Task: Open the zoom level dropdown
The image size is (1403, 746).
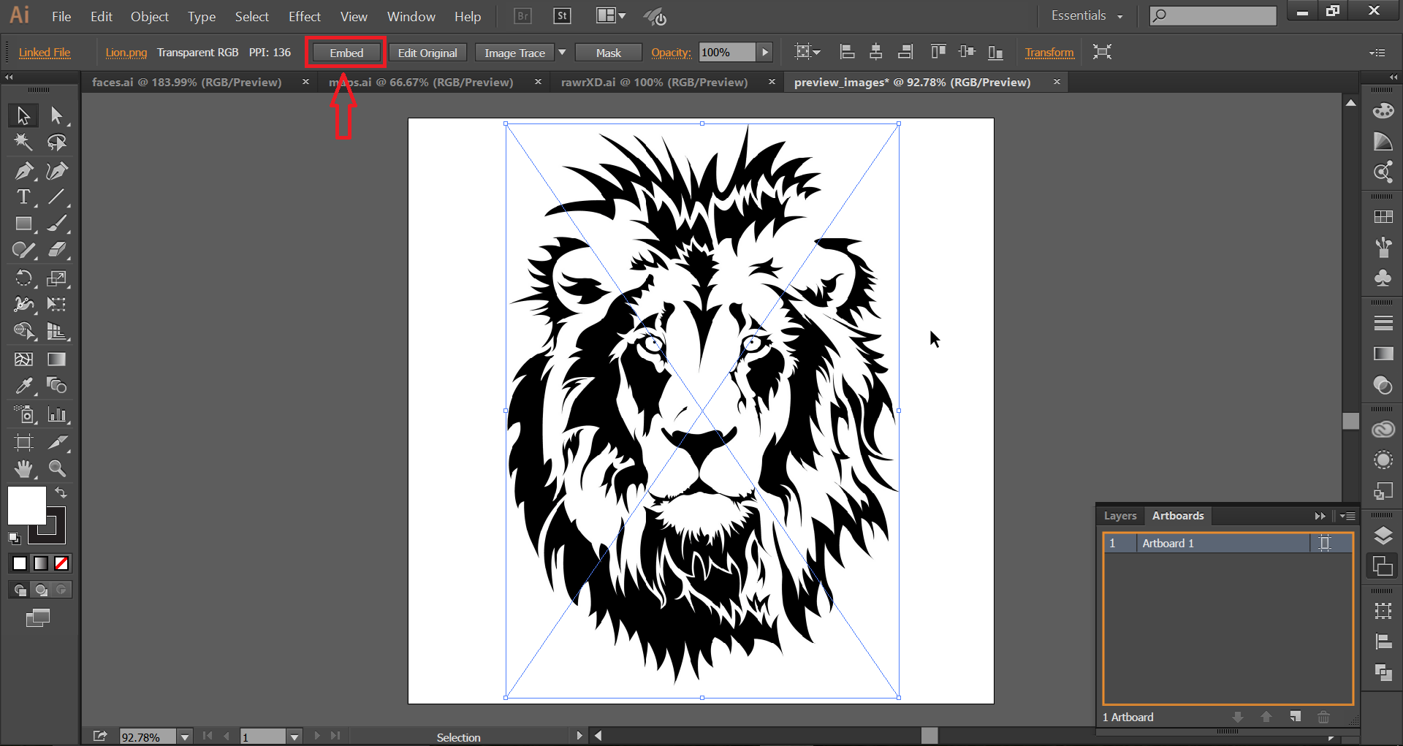Action: pos(185,737)
